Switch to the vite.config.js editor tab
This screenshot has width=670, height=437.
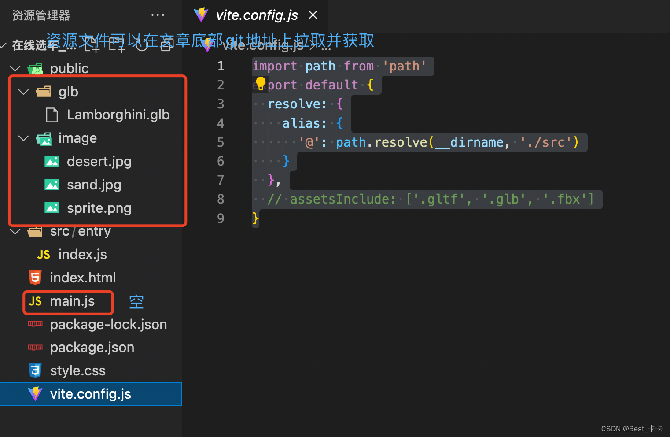(x=257, y=15)
